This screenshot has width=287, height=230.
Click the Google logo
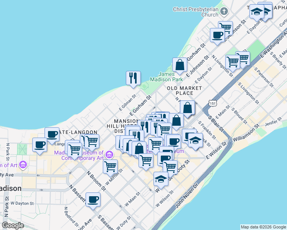click(x=13, y=226)
